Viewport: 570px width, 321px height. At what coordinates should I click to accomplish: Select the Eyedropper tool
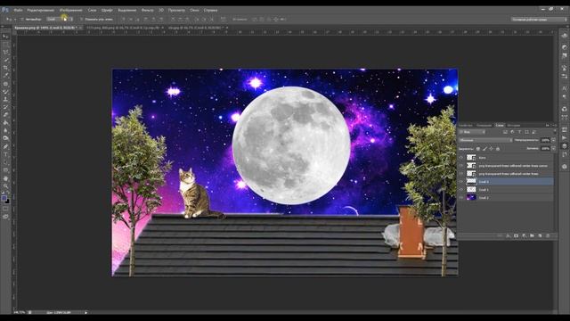click(x=5, y=76)
